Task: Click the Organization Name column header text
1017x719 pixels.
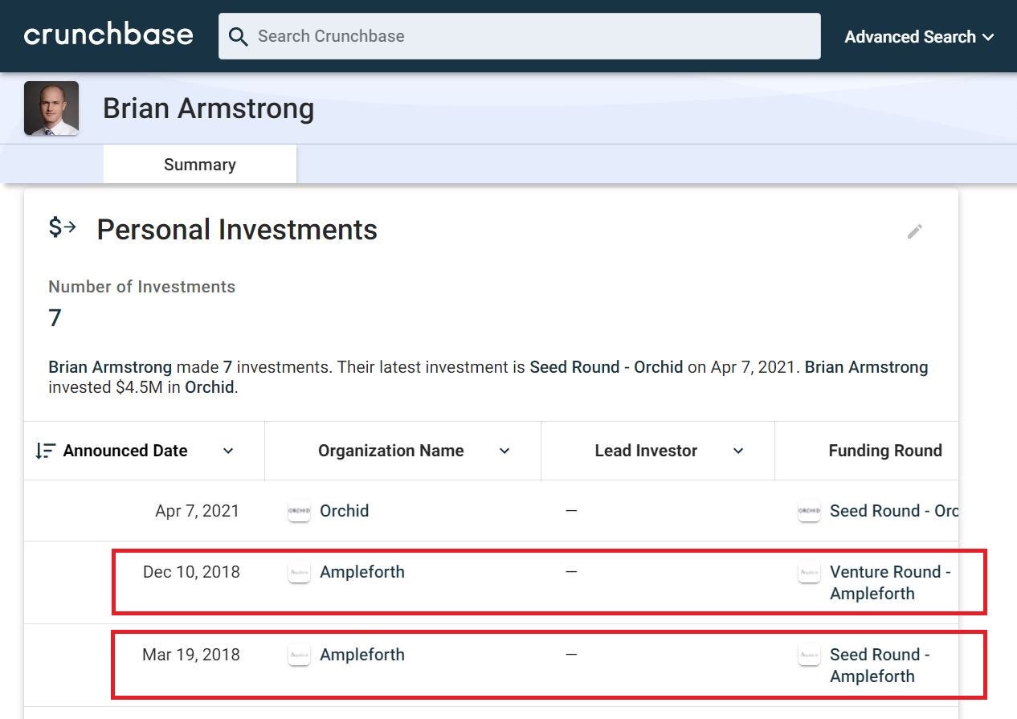Action: point(390,451)
